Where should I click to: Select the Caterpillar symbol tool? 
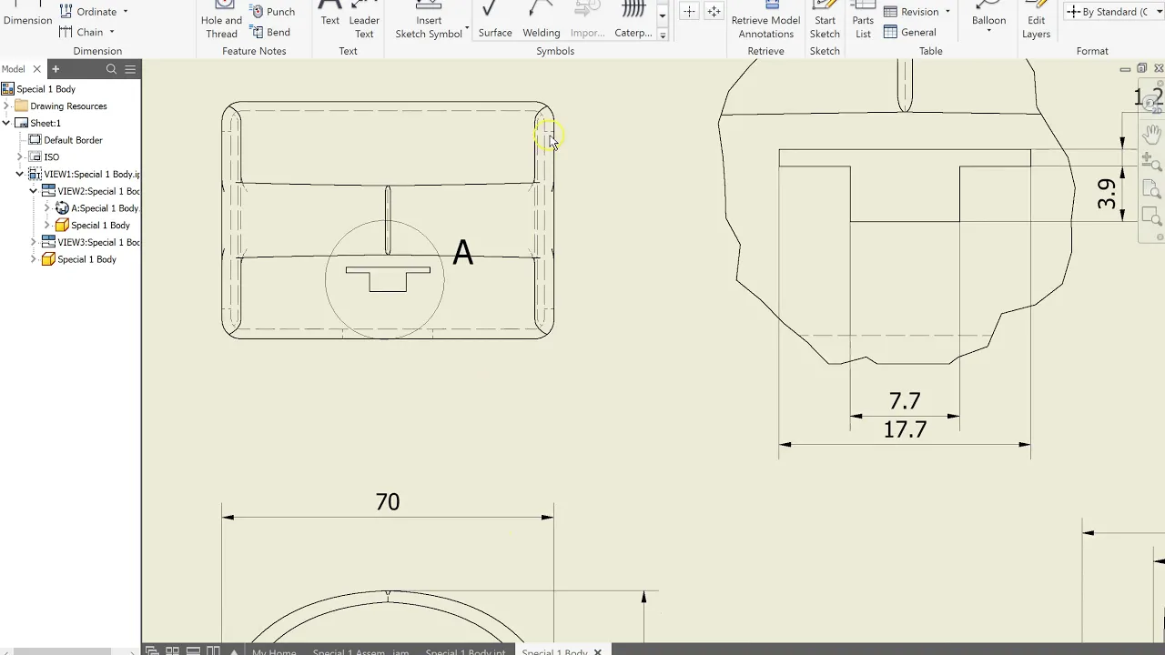coord(633,20)
